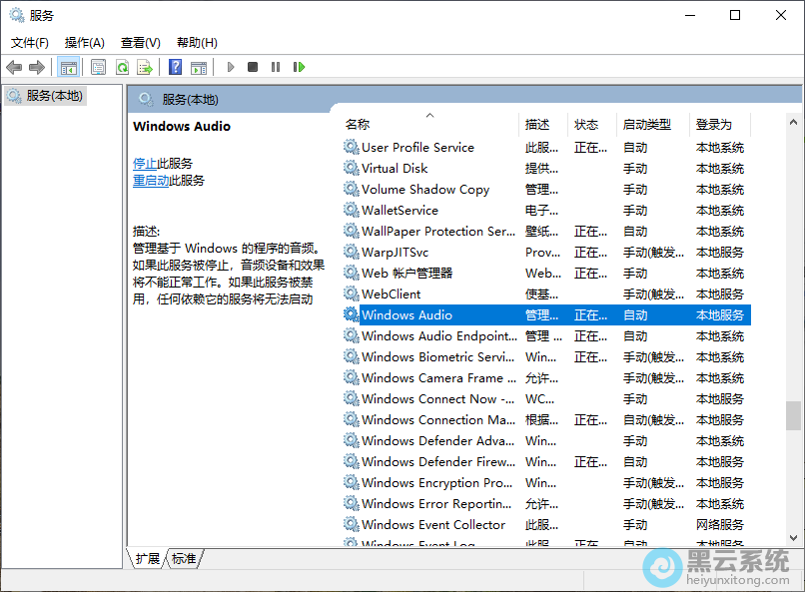Open the 查看(V) menu

click(x=140, y=42)
